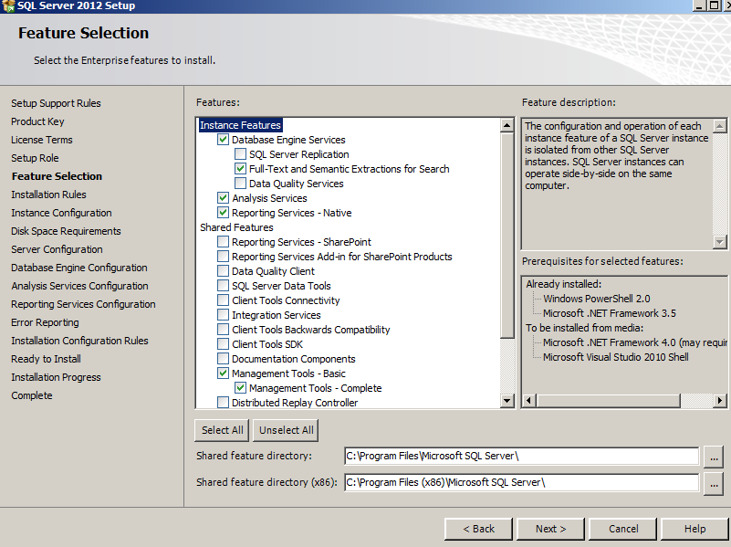Click Product Key step in sidebar
The height and width of the screenshot is (547, 731).
pos(37,121)
